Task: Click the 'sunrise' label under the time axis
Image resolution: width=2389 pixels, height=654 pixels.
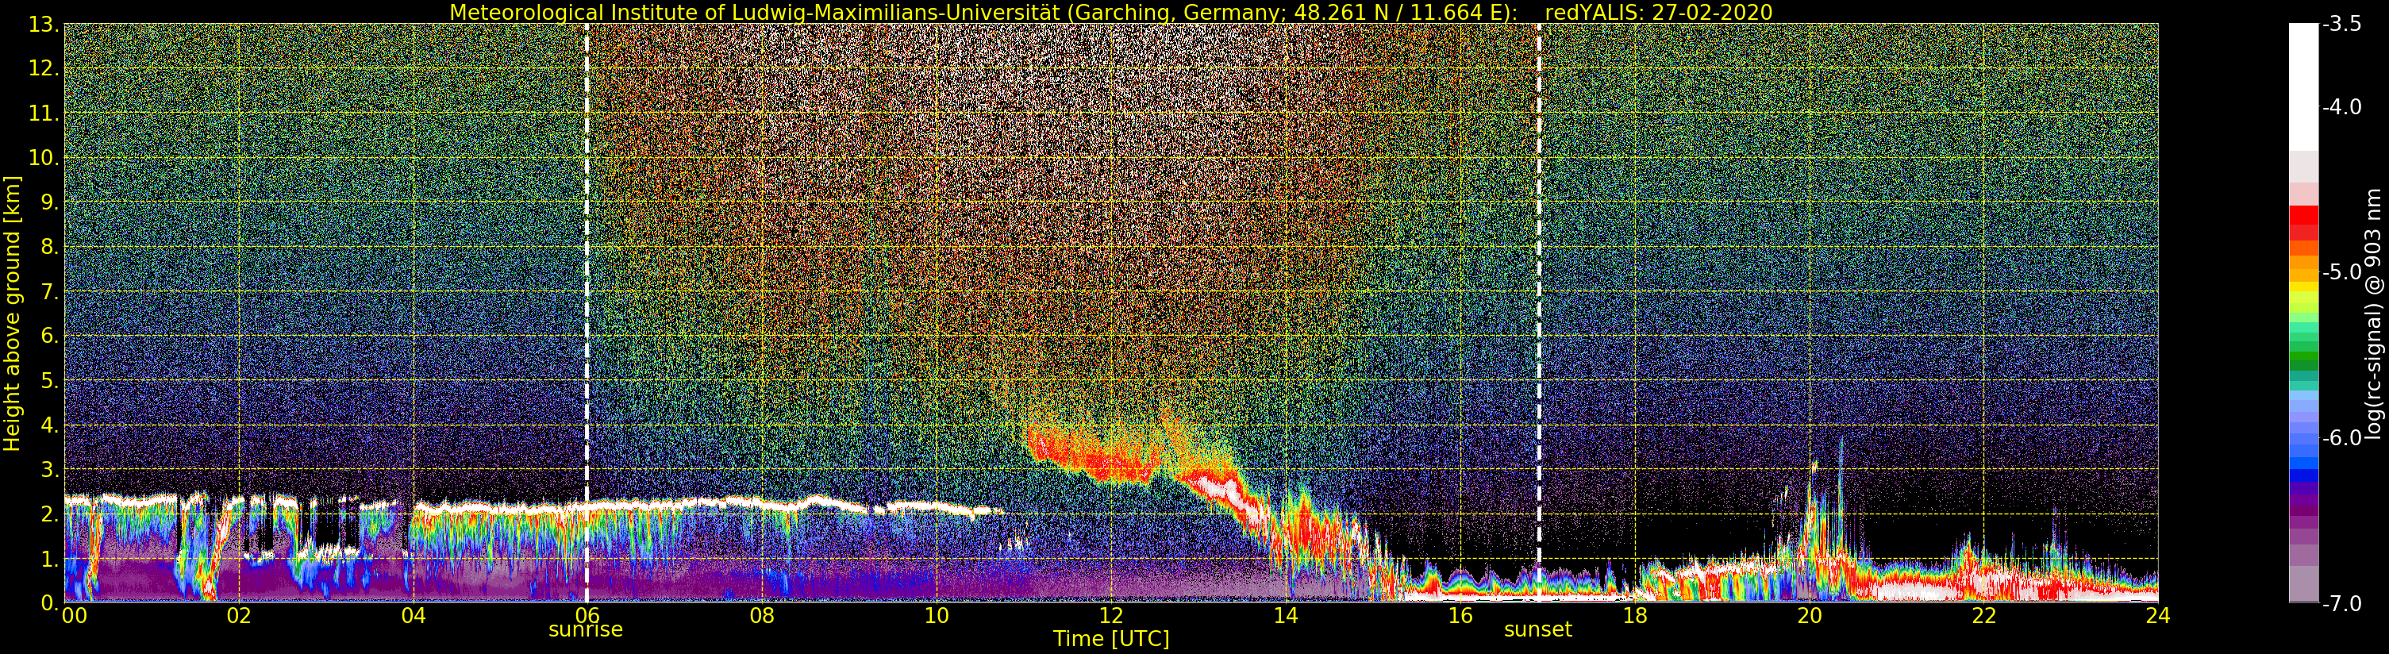Action: tap(586, 630)
